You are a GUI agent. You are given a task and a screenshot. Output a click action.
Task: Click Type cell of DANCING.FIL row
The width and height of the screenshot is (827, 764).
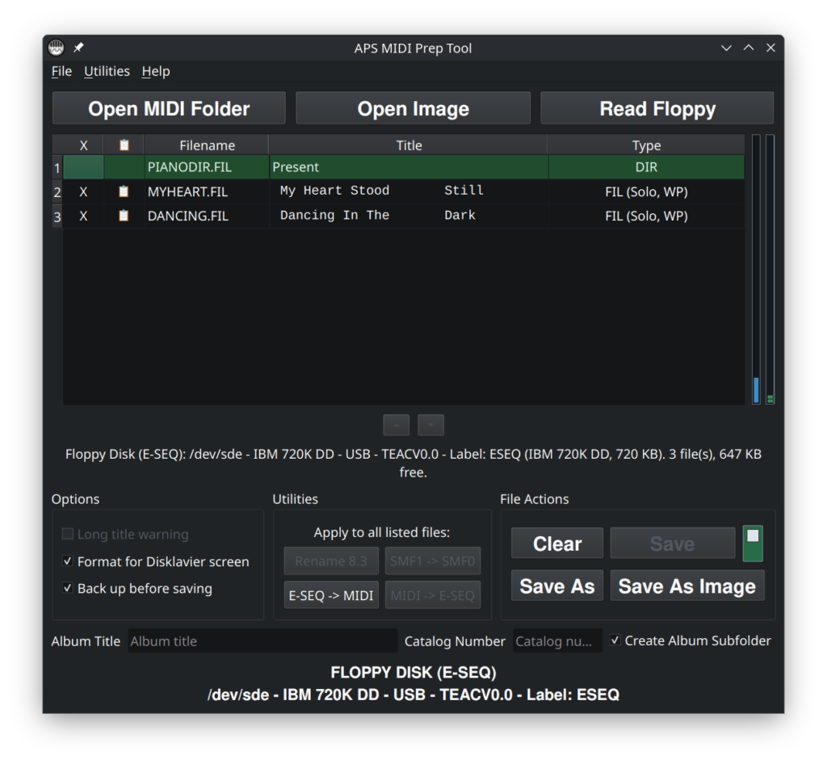coord(646,216)
